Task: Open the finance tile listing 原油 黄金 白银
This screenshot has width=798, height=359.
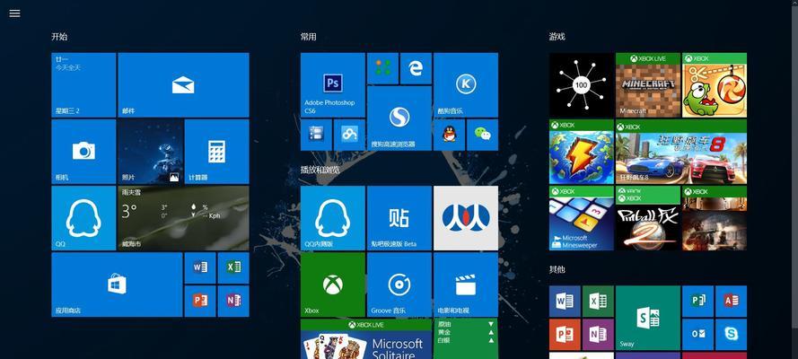Action: click(466, 339)
